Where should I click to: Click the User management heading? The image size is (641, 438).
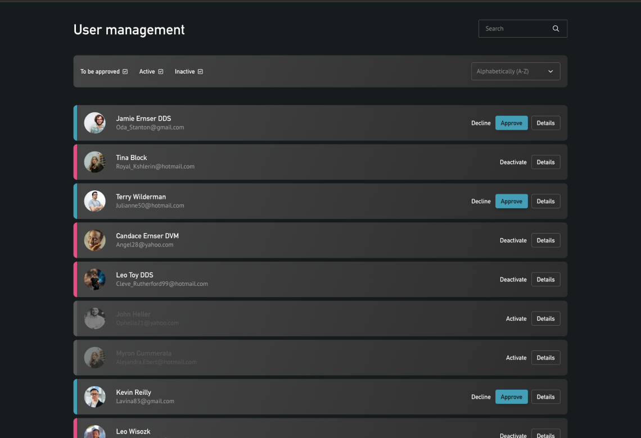click(129, 30)
